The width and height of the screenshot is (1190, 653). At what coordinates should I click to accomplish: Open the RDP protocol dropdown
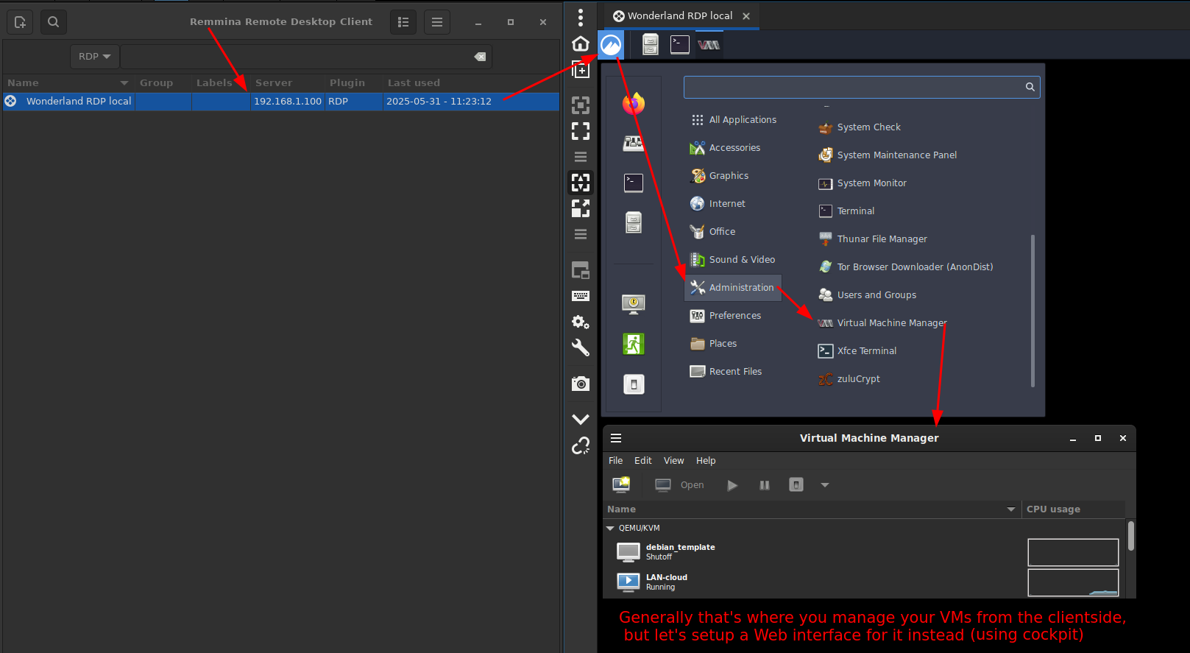[x=94, y=57]
